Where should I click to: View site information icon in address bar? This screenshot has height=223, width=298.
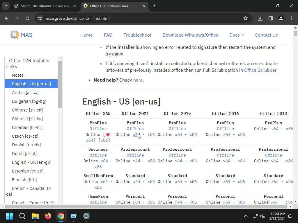[40, 18]
